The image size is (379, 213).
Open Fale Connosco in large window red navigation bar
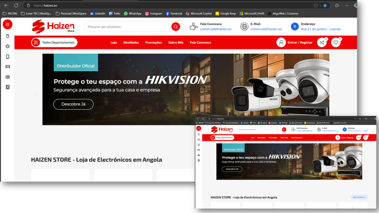(200, 43)
